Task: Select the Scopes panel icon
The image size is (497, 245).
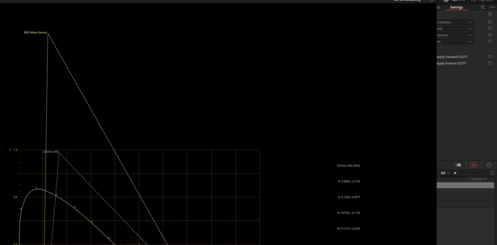Action: click(x=473, y=165)
